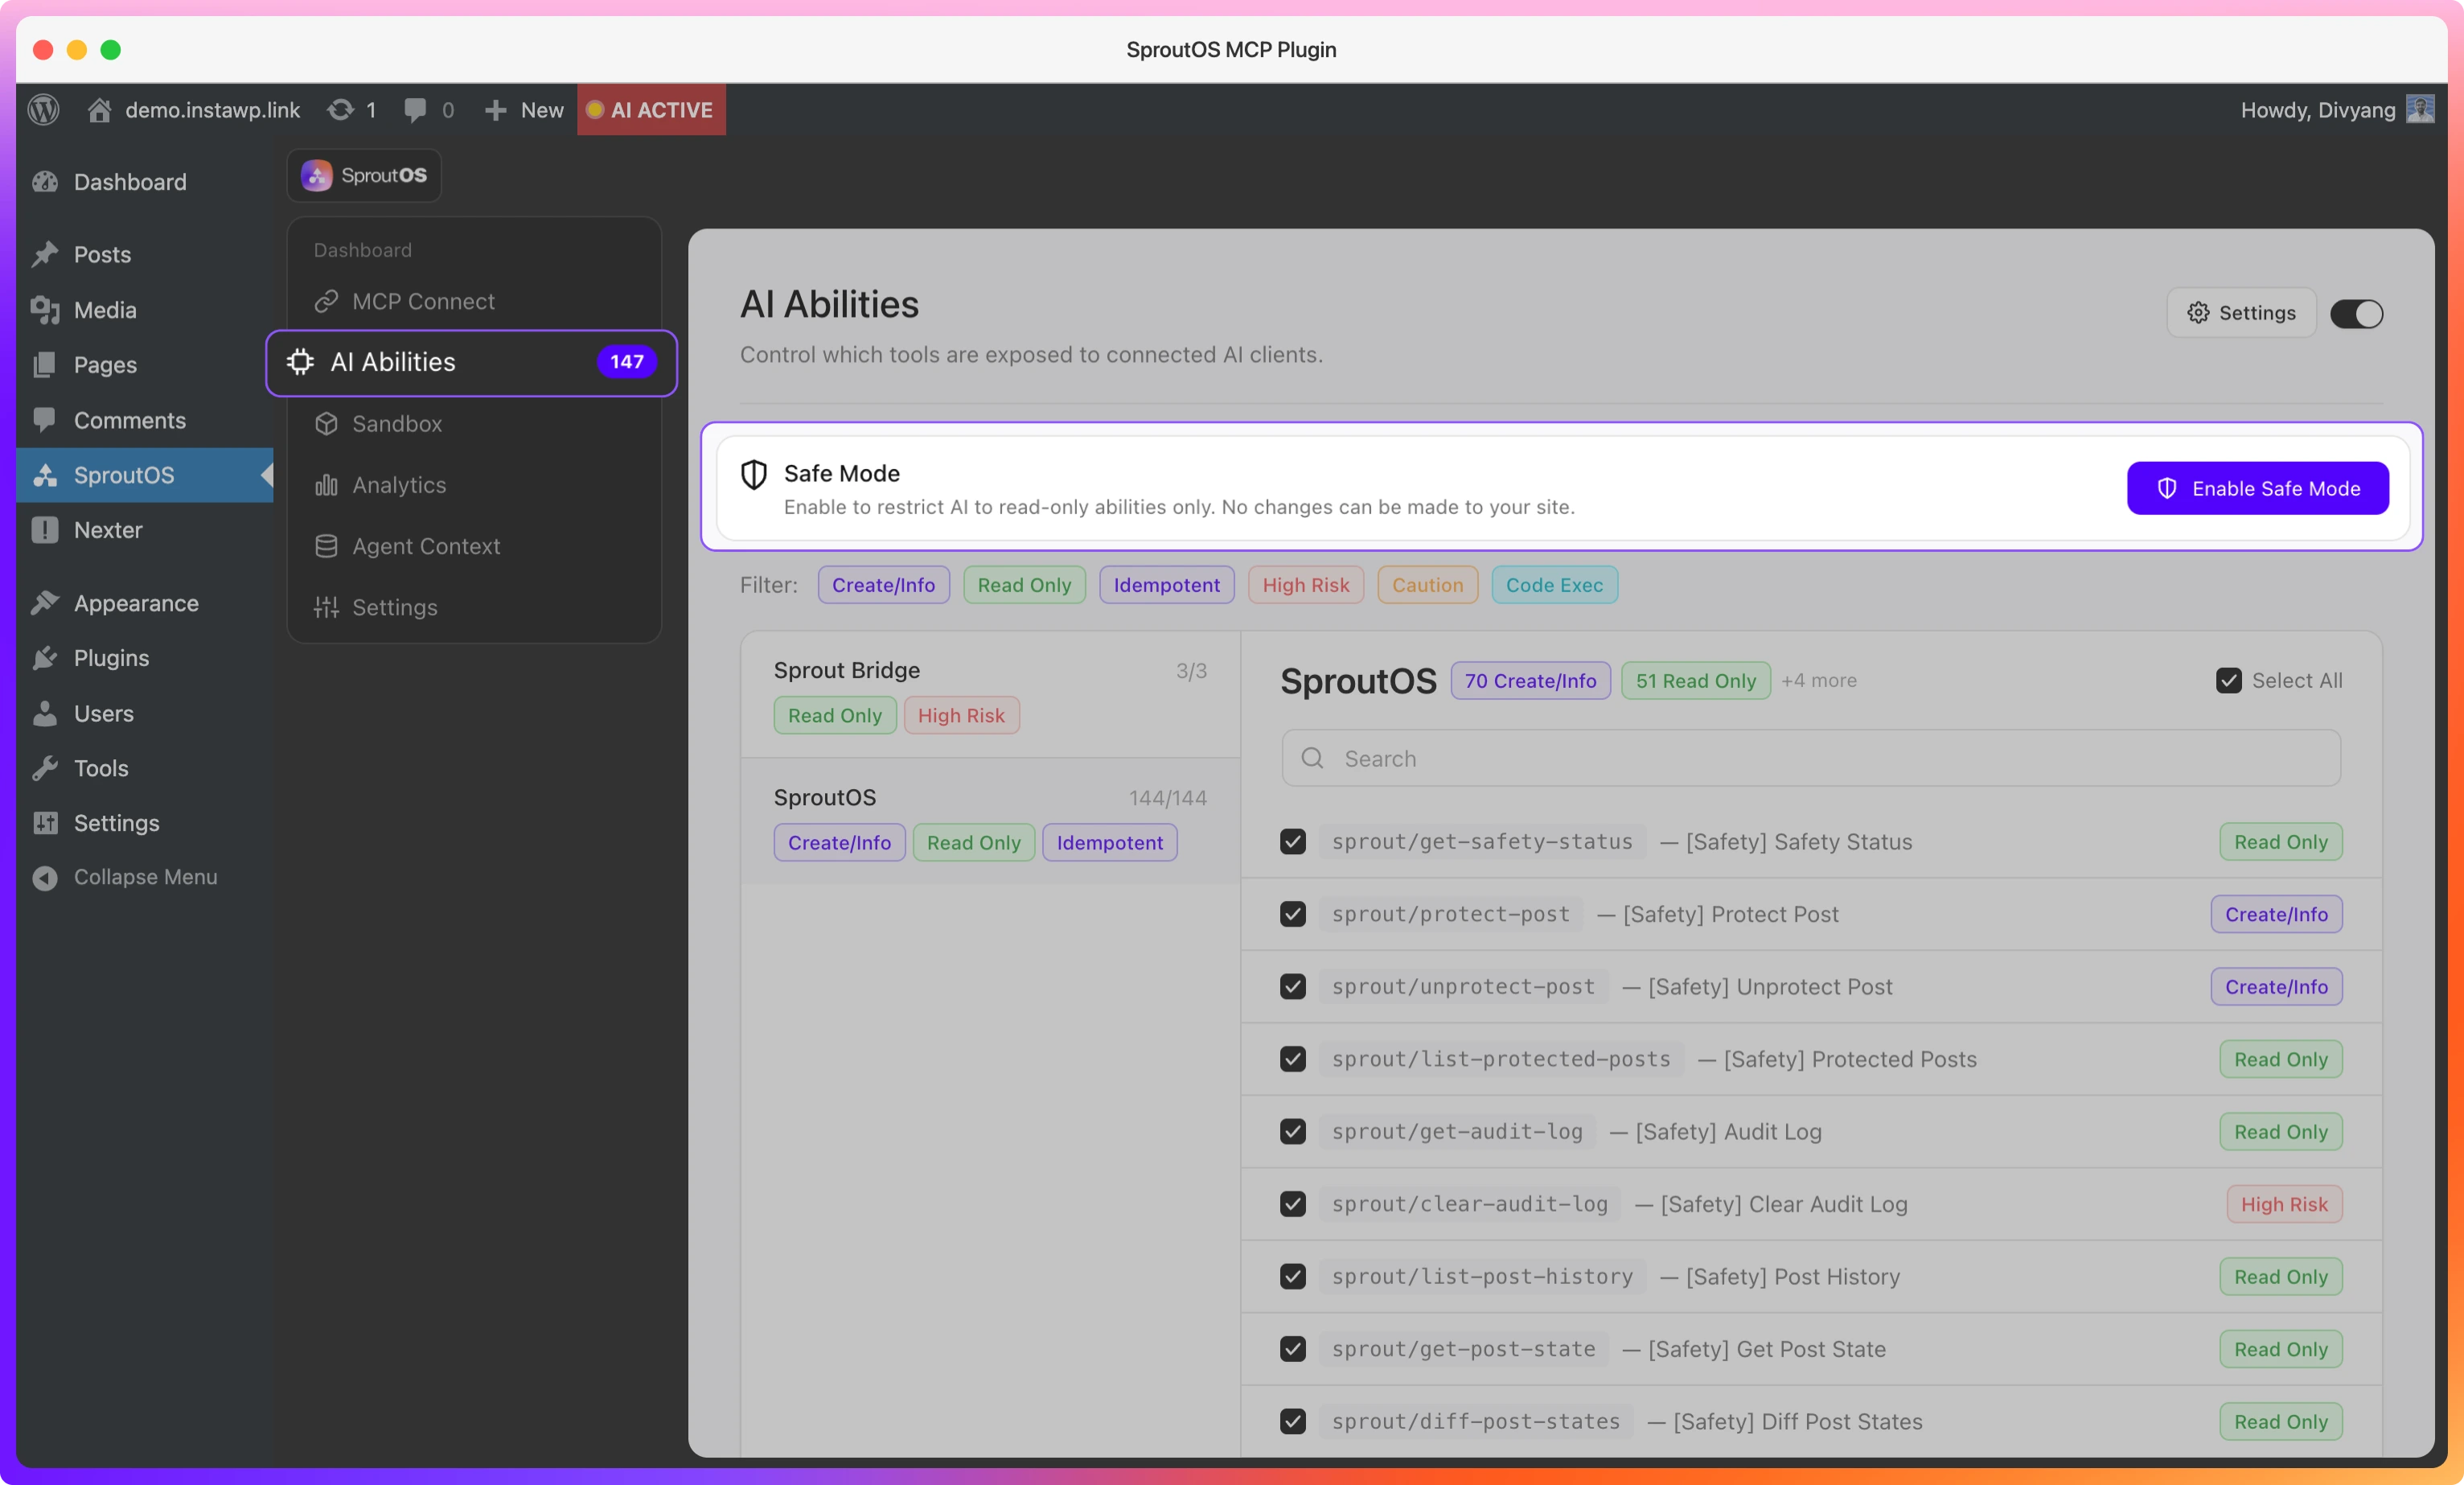The height and width of the screenshot is (1485, 2464).
Task: Filter abilities by Read Only
Action: coord(1024,585)
